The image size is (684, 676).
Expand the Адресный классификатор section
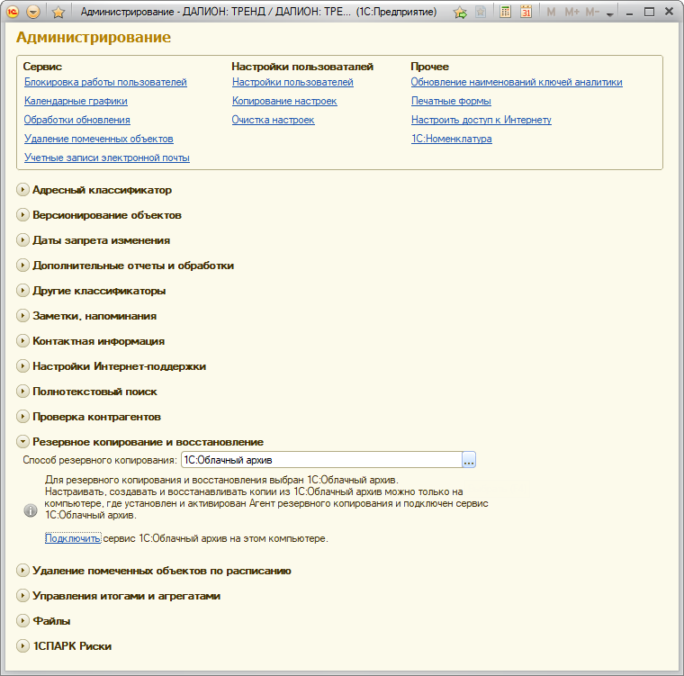click(22, 190)
